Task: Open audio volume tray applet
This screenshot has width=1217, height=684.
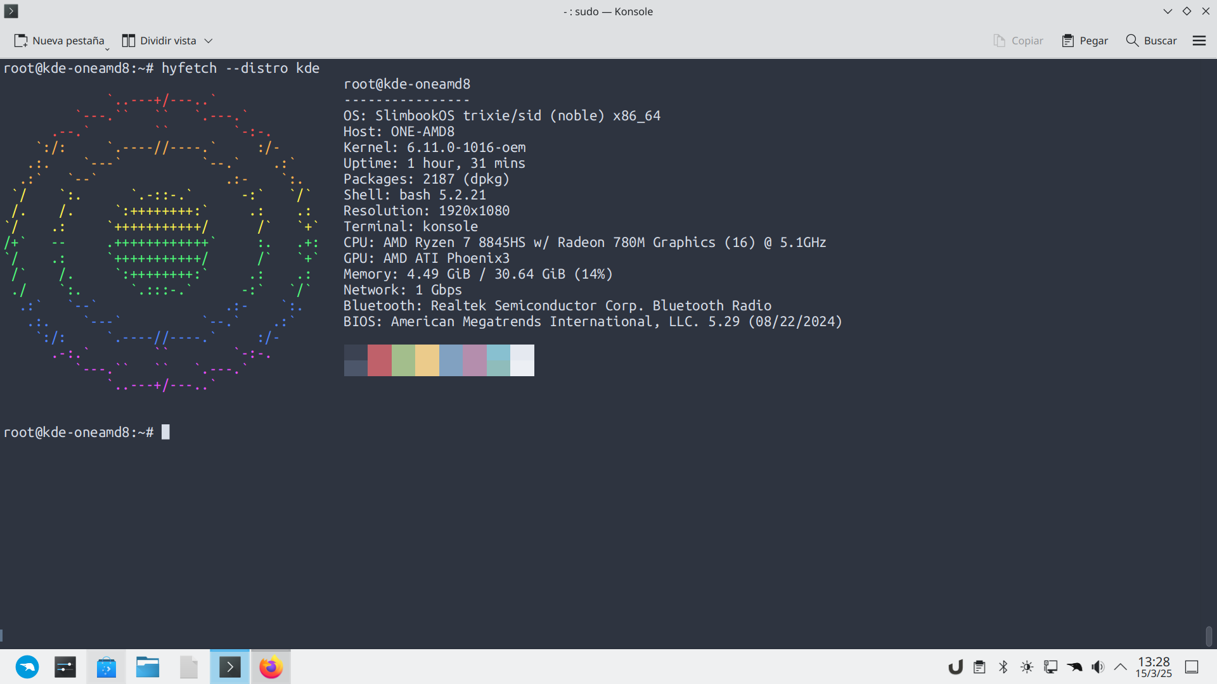Action: click(1098, 667)
